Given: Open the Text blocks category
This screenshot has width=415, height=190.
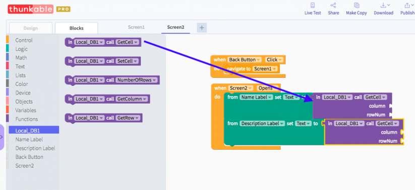Looking at the screenshot, I should [x=20, y=66].
